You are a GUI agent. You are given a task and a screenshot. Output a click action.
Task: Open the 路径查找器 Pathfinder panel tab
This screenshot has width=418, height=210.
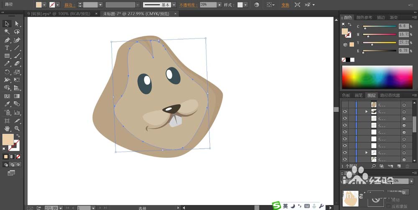(x=390, y=95)
